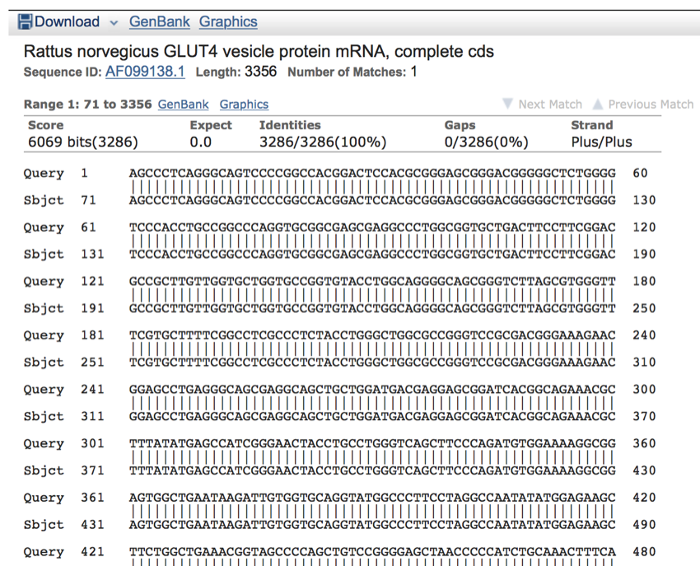Image resolution: width=700 pixels, height=566 pixels.
Task: Expand the Download dropdown arrow
Action: coord(113,23)
